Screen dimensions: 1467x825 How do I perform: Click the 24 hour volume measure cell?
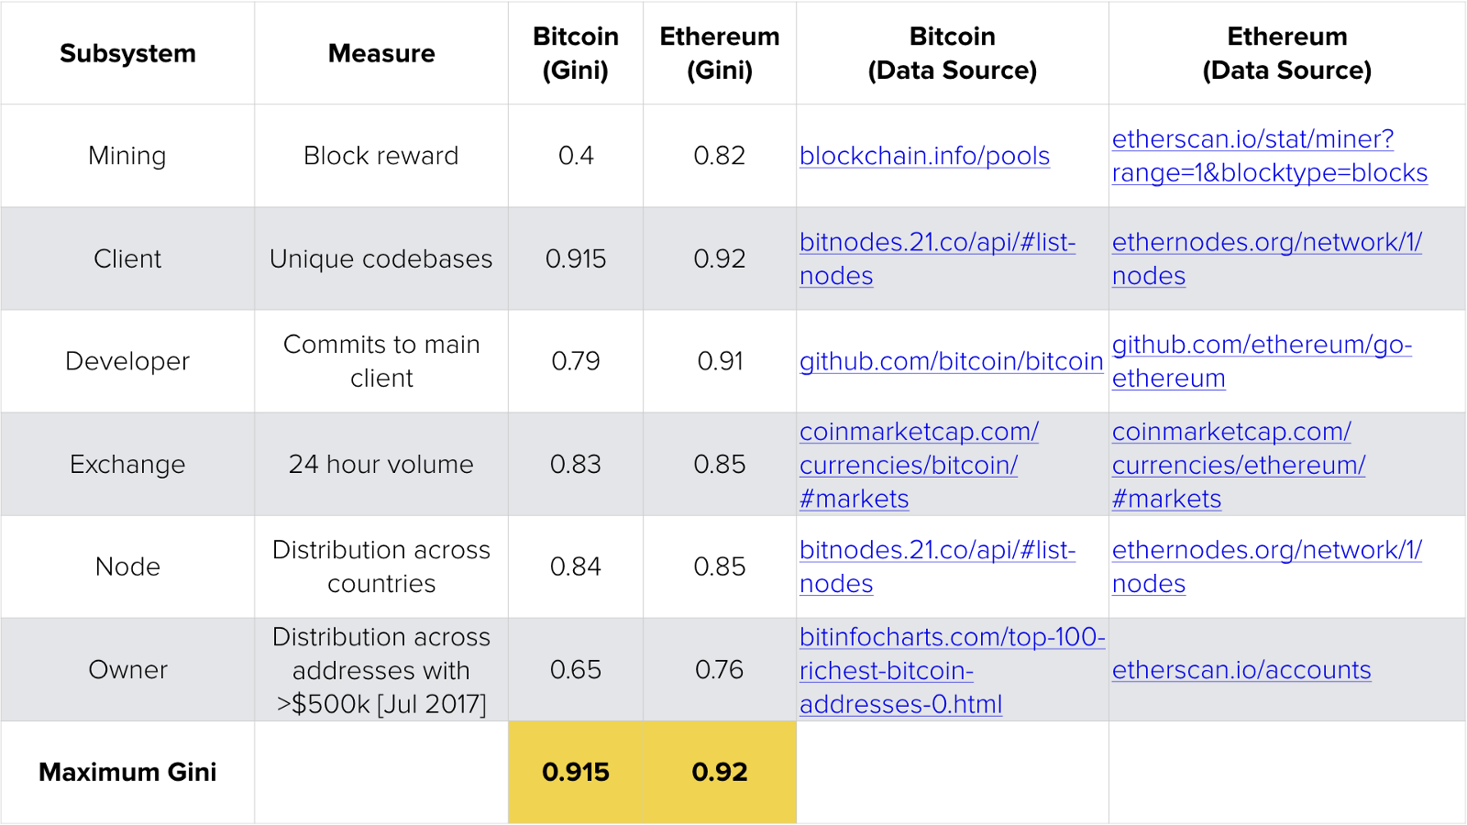(x=381, y=465)
